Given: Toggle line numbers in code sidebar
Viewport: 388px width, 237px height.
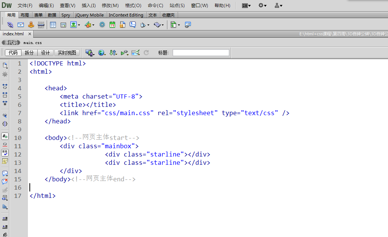Looking at the screenshot, I should pos(5,136).
